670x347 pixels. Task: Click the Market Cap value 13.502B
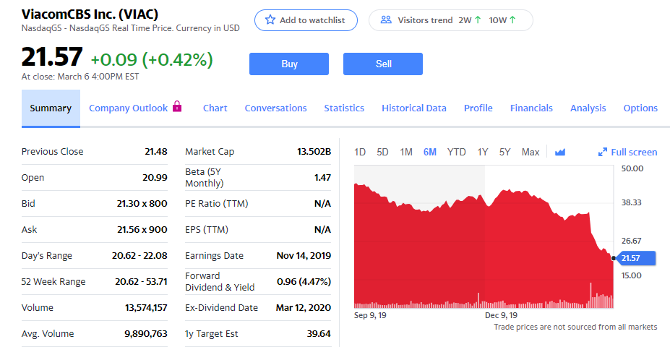click(314, 151)
